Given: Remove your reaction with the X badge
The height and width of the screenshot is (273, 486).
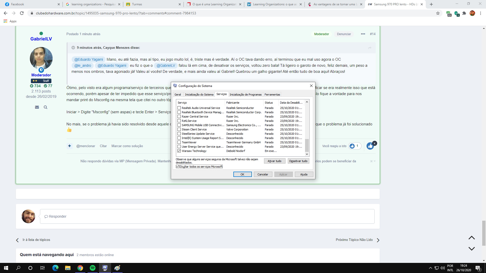Looking at the screenshot, I should (375, 143).
